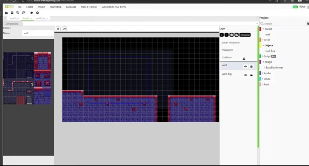Image resolution: width=309 pixels, height=166 pixels.
Task: Open the Language menu
Action: click(x=71, y=7)
